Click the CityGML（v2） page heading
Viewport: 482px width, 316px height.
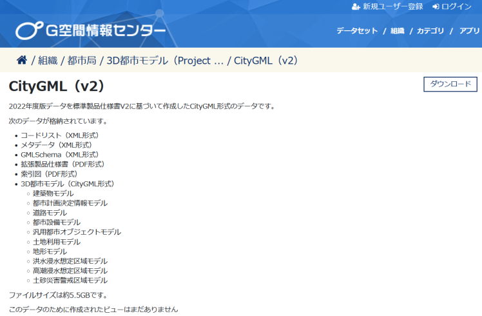pos(57,86)
